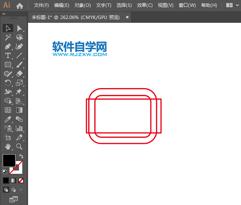
Task: Open the 文件(F) menu
Action: (41, 5)
